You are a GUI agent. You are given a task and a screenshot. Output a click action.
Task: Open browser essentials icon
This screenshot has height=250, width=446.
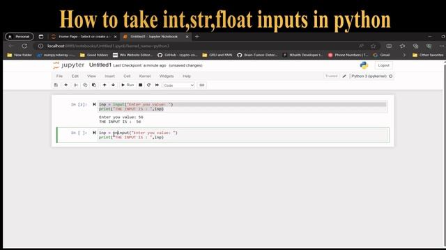coord(429,46)
